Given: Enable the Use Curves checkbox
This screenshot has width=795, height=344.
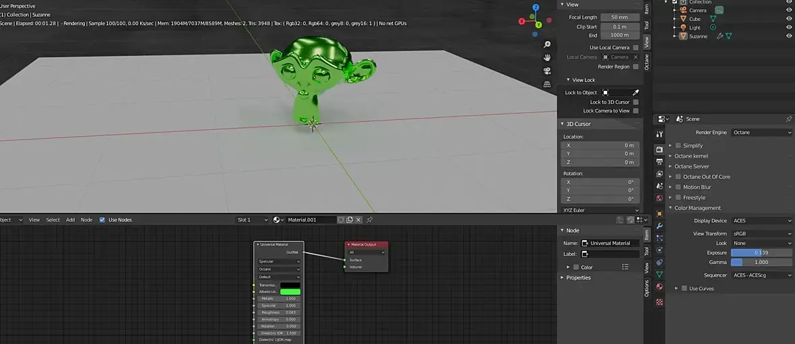Looking at the screenshot, I should pyautogui.click(x=684, y=289).
